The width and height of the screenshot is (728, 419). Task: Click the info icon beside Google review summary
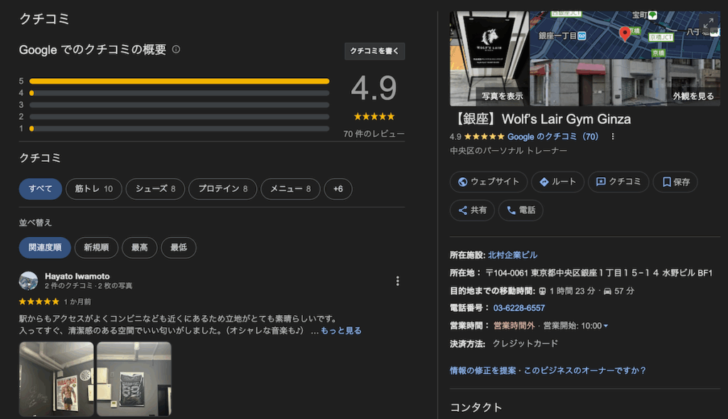click(x=176, y=50)
